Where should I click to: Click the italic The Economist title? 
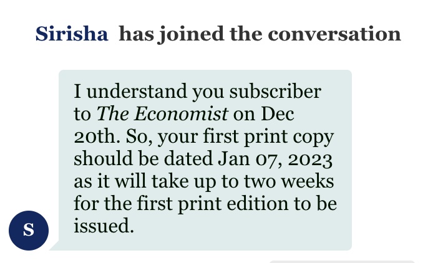(162, 114)
